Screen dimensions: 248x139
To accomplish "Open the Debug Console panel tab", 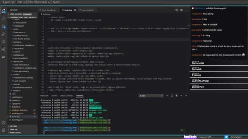I will click(x=67, y=96).
